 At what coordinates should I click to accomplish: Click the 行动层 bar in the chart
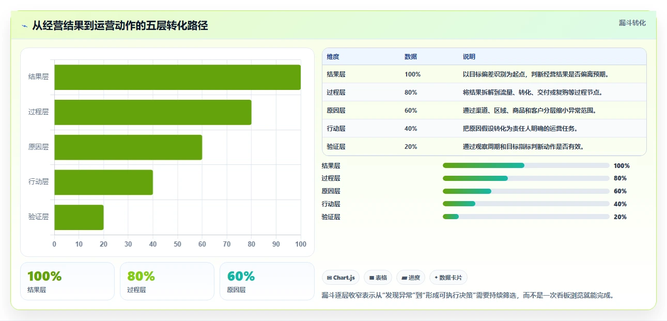[103, 182]
